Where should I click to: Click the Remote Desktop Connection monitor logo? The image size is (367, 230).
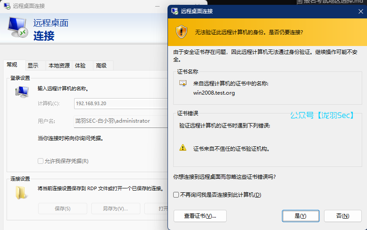(18, 27)
